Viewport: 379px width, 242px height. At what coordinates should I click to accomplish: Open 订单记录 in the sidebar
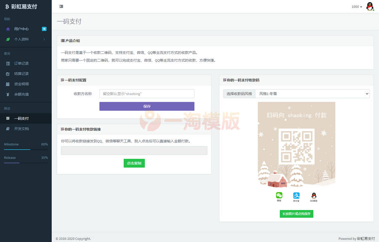21,63
